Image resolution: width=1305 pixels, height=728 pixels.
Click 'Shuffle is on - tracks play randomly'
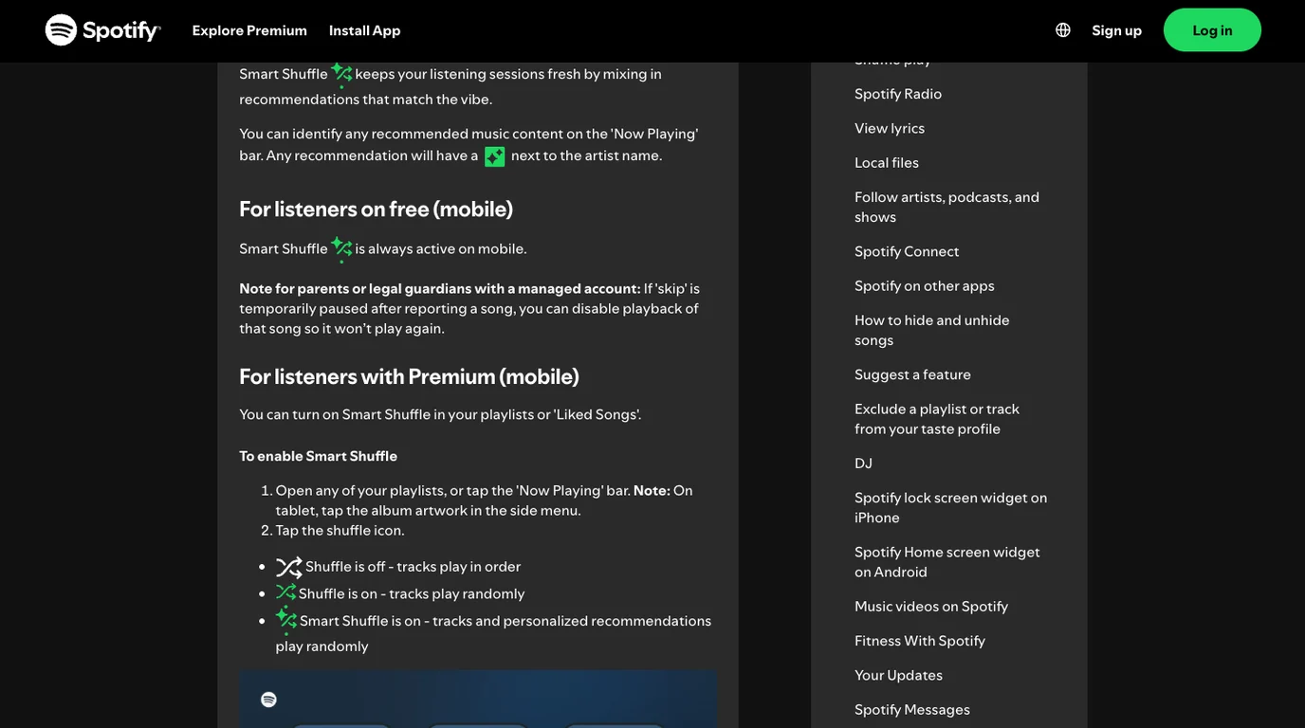click(412, 593)
